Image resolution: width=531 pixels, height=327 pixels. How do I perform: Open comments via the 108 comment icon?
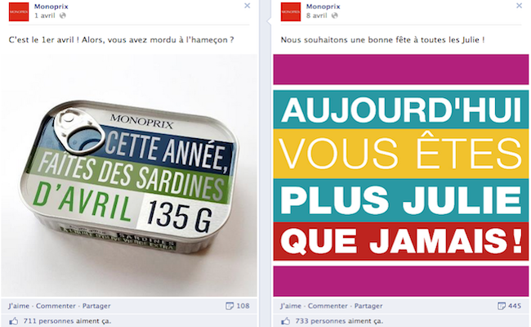(230, 306)
